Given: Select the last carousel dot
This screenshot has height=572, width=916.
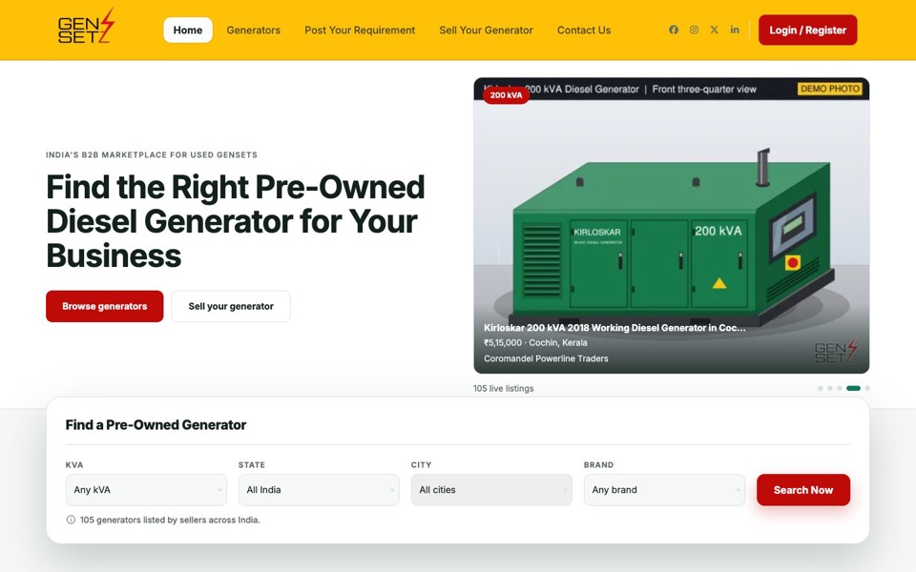Looking at the screenshot, I should [867, 388].
